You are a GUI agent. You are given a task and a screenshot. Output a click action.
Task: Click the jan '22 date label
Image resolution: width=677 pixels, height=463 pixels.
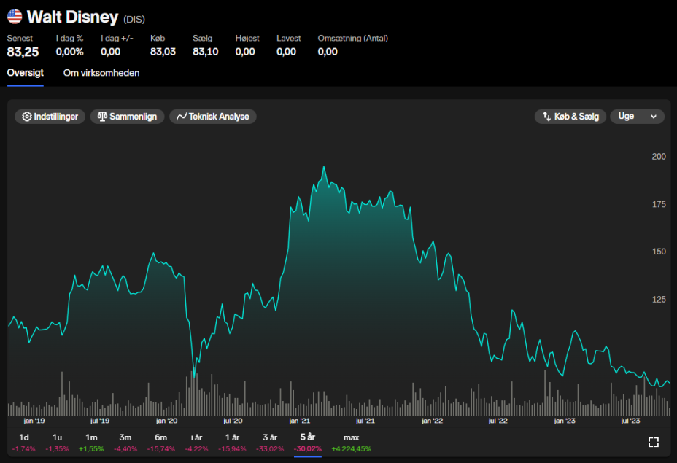[432, 421]
